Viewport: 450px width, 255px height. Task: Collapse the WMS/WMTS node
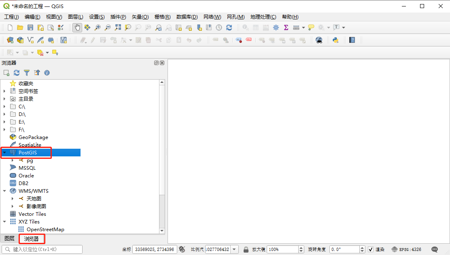[x=4, y=191]
